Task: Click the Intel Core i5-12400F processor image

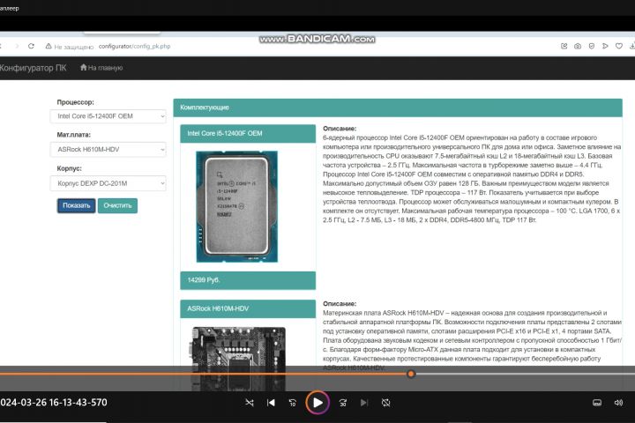Action: 237,206
